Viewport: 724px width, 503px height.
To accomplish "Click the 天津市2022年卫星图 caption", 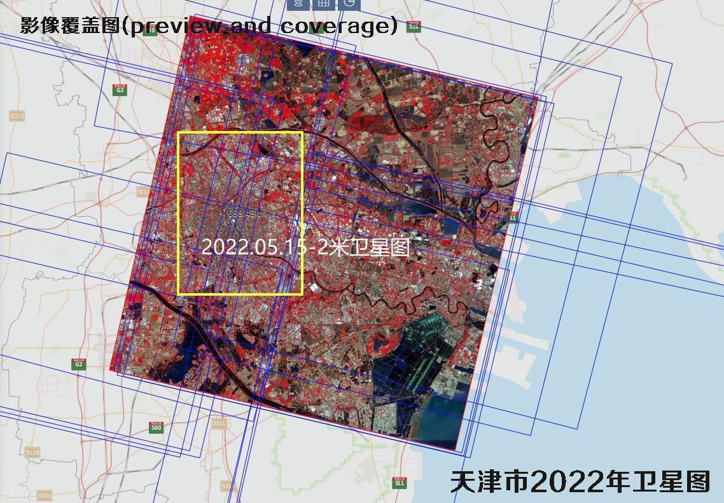I will [580, 481].
